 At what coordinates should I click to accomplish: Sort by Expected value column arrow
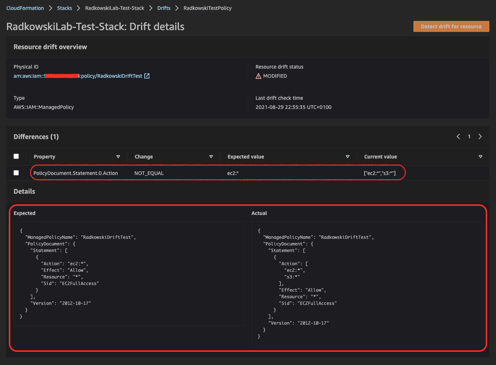point(348,157)
